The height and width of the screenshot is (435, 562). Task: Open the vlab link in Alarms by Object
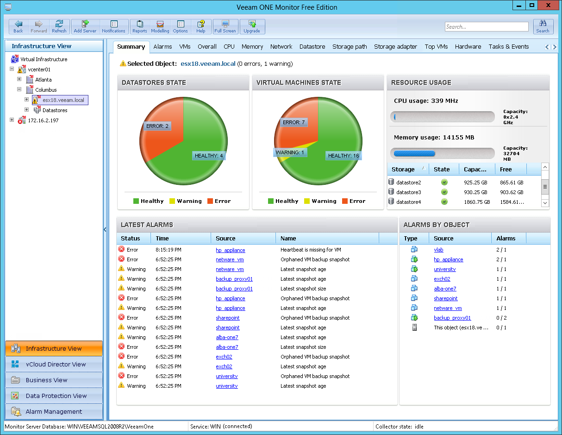[438, 250]
